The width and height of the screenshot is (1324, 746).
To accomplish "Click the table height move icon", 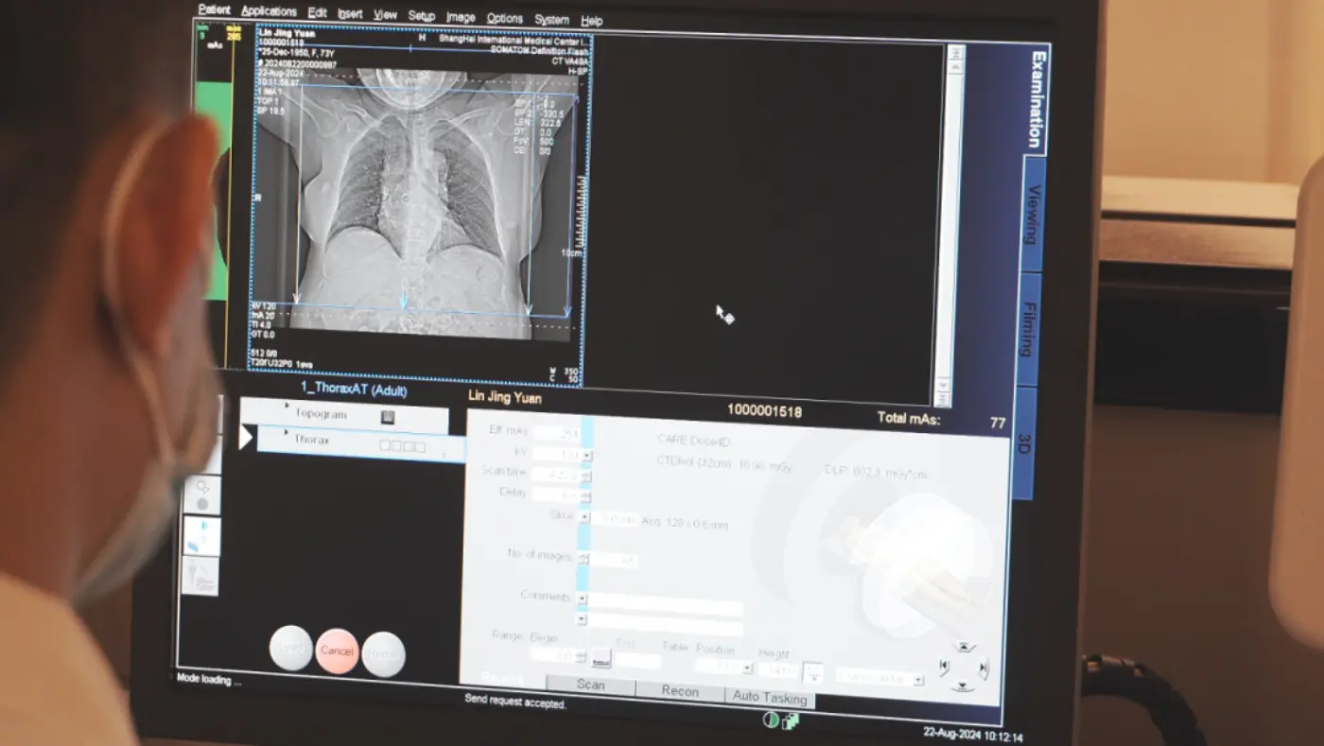I will [812, 674].
